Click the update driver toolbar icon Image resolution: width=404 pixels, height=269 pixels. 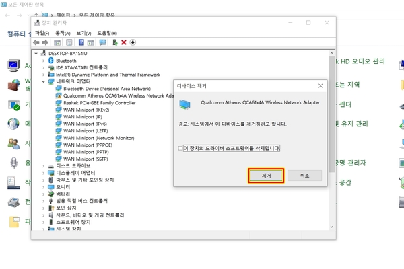[115, 42]
